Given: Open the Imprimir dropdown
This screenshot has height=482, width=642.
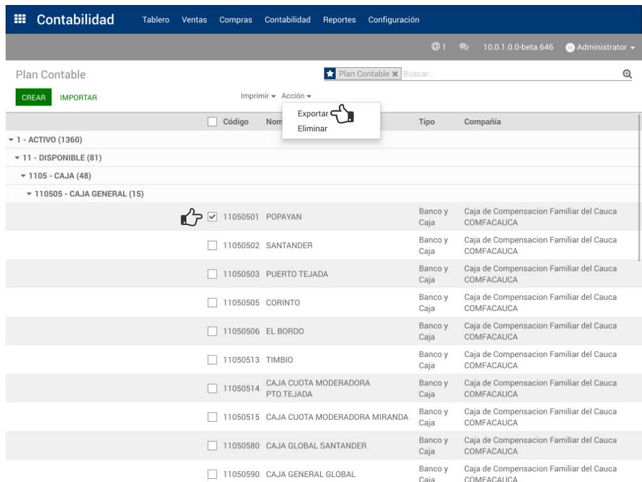Looking at the screenshot, I should pos(258,96).
